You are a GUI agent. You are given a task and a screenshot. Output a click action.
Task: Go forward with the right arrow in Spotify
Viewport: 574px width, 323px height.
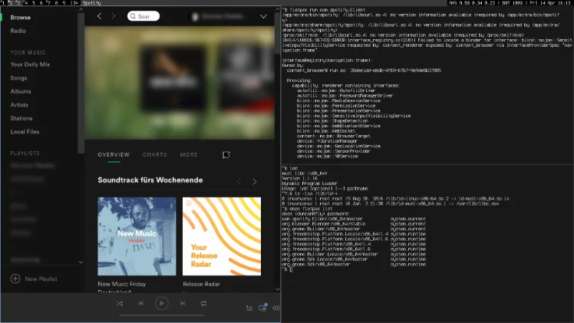point(113,16)
